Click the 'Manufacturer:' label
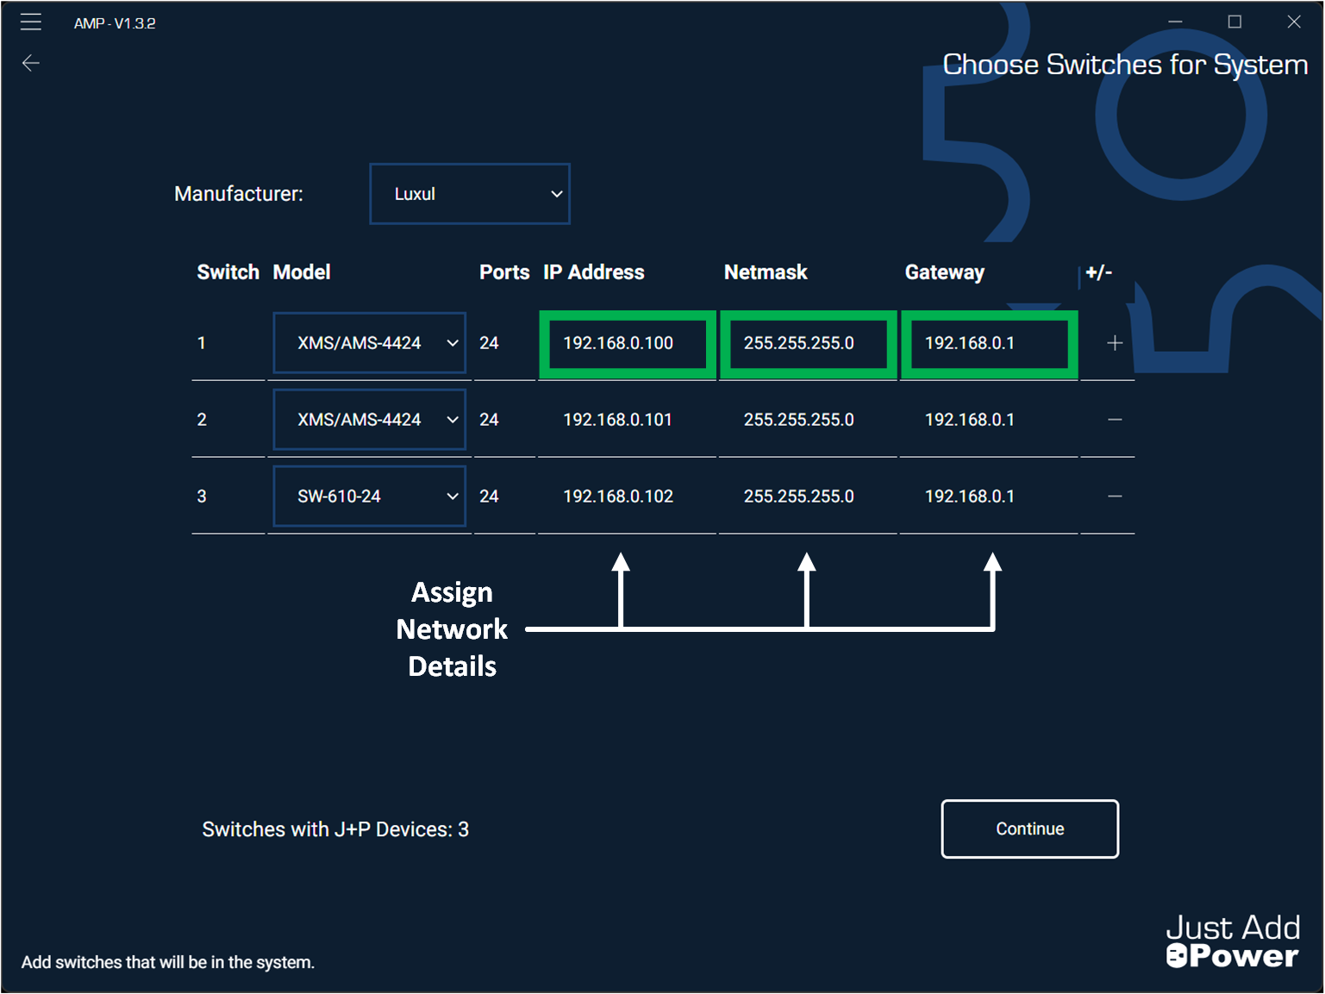 [239, 194]
